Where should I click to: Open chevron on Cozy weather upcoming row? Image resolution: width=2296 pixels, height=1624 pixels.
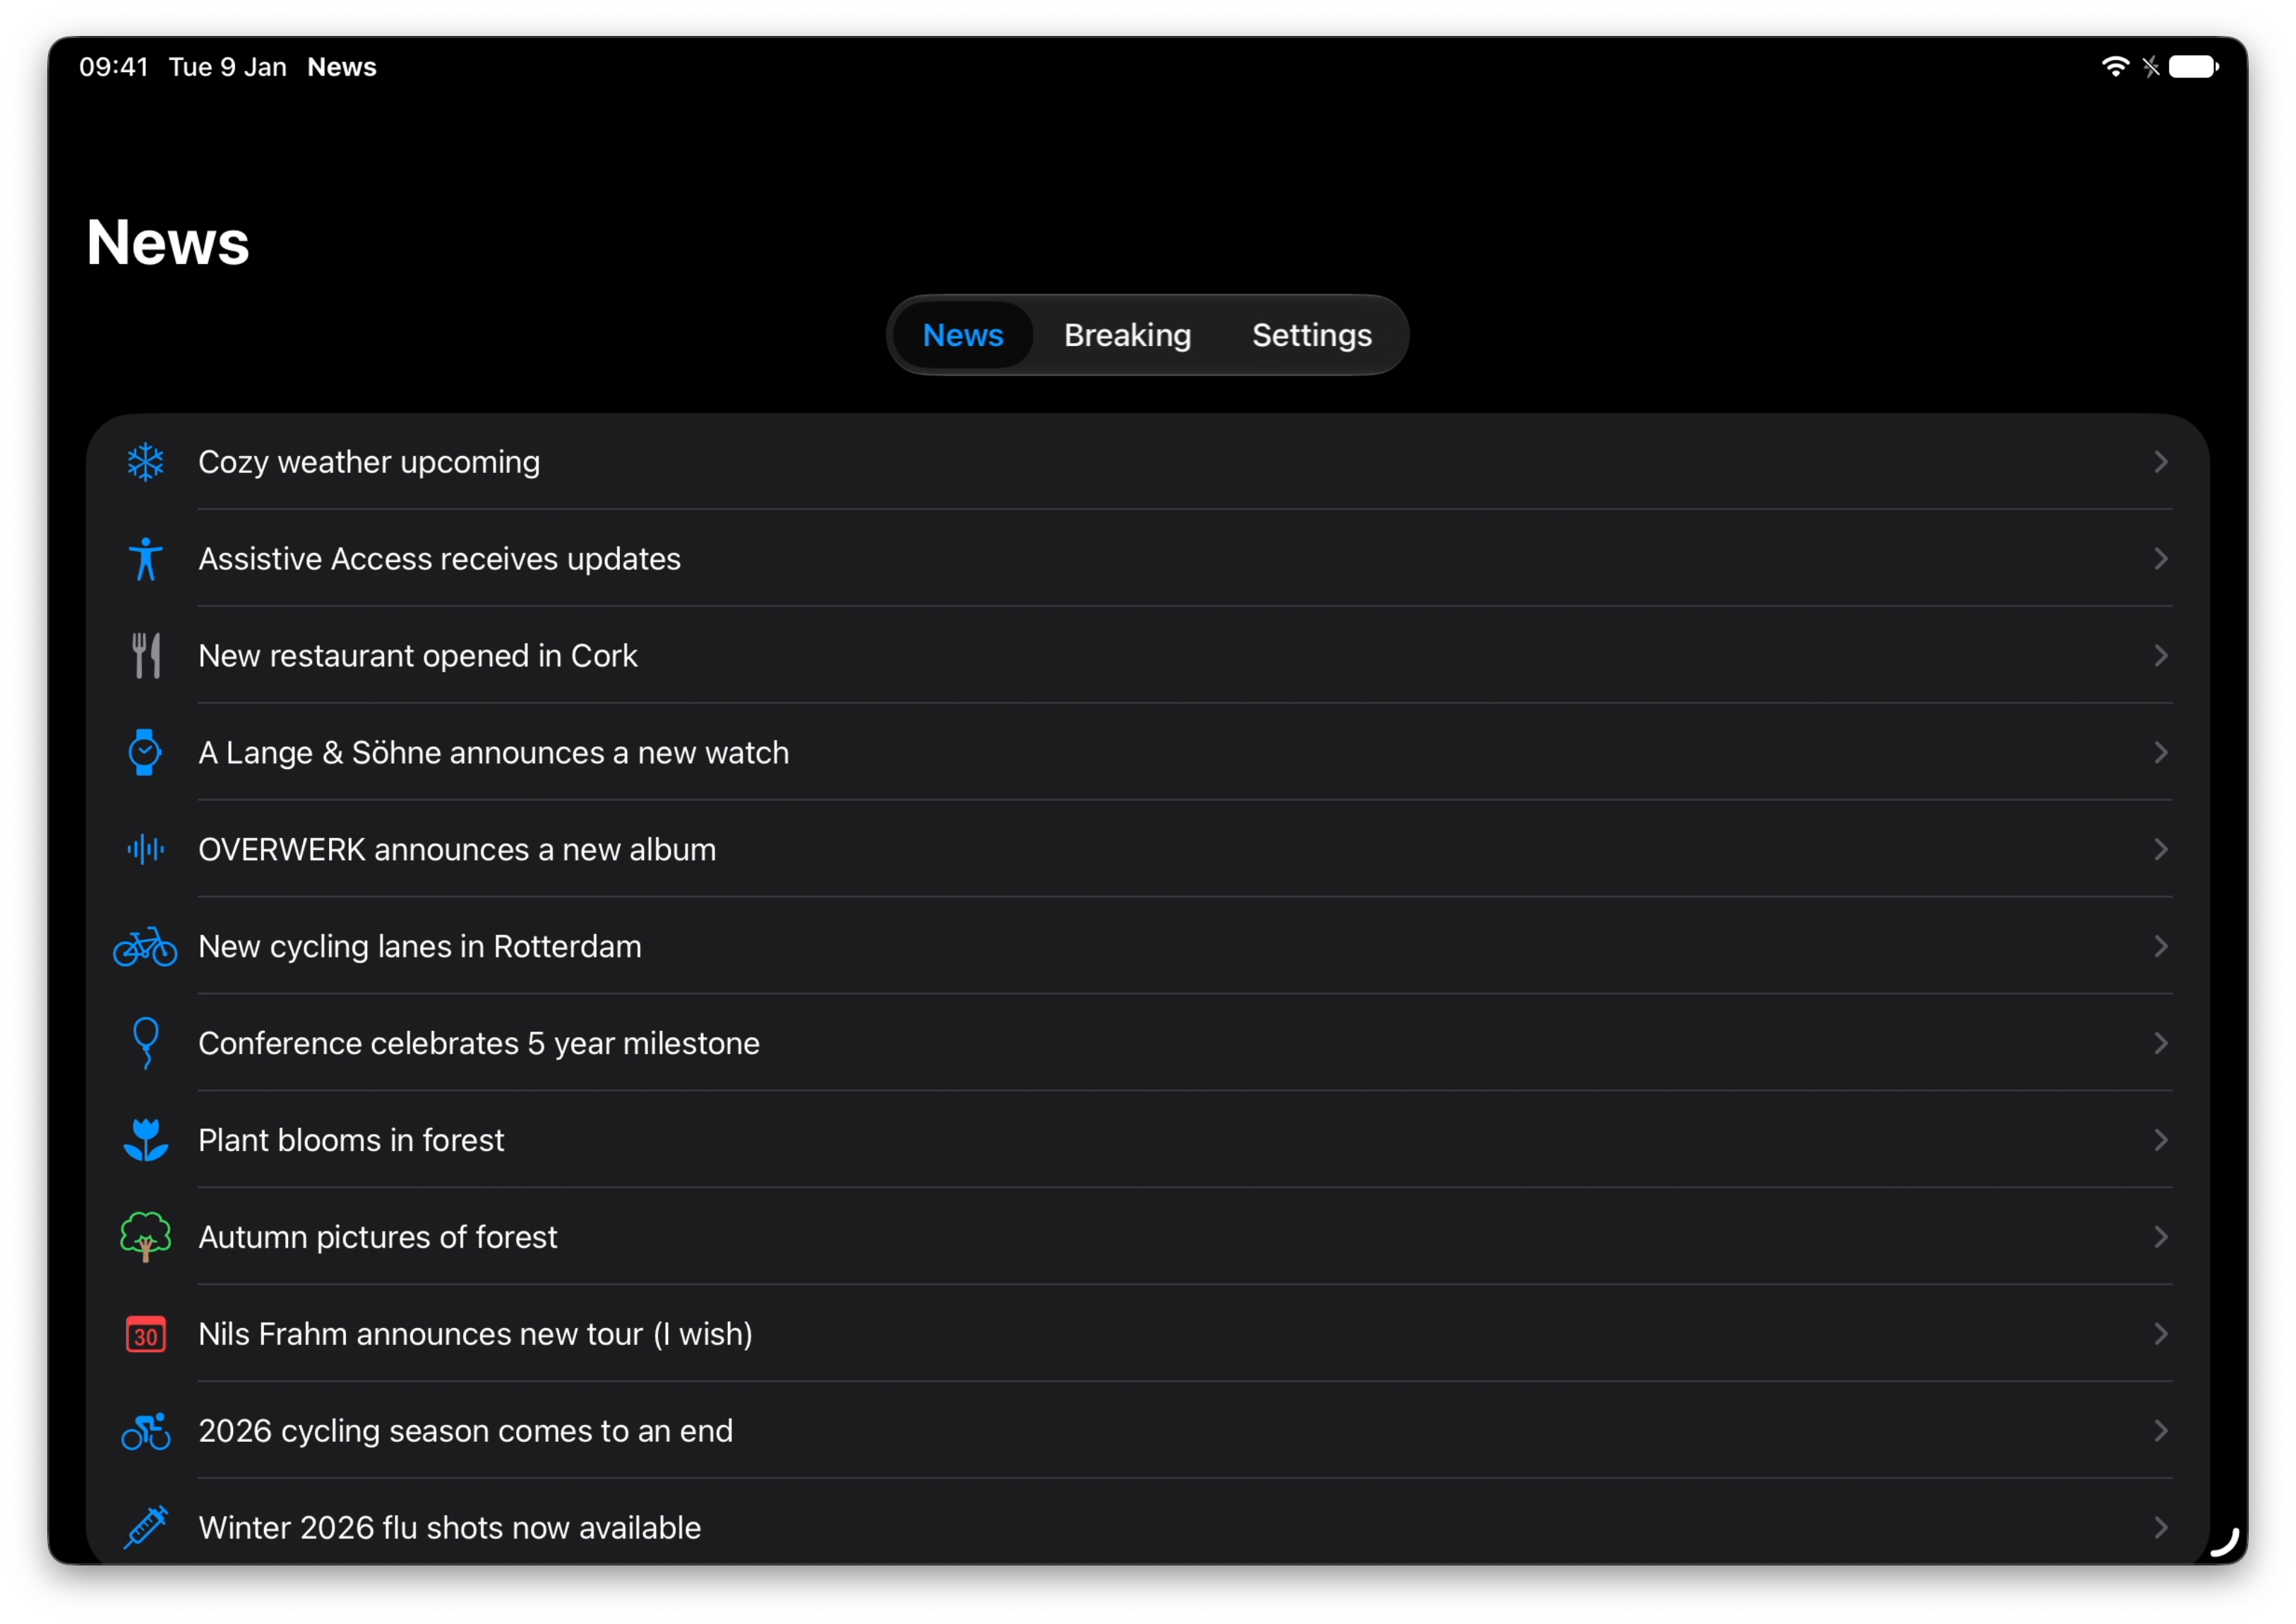coord(2161,462)
